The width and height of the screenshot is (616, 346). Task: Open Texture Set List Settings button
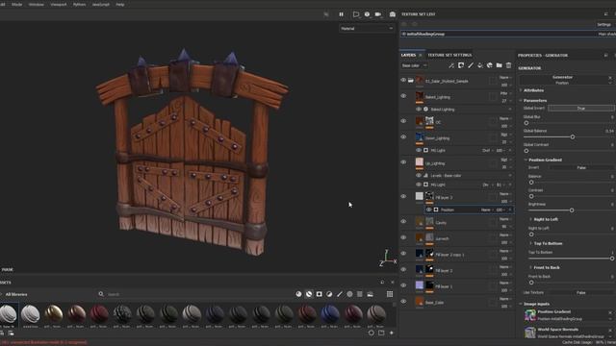click(604, 24)
